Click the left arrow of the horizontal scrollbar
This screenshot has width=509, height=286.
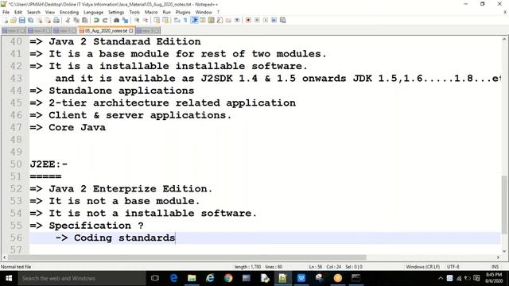4,257
